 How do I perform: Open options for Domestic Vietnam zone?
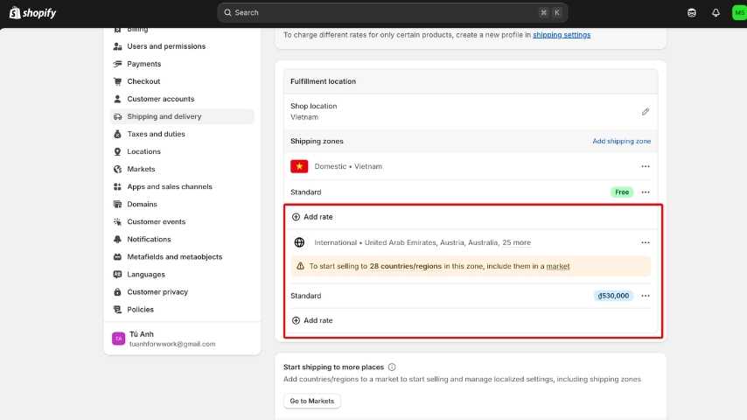[x=645, y=166]
